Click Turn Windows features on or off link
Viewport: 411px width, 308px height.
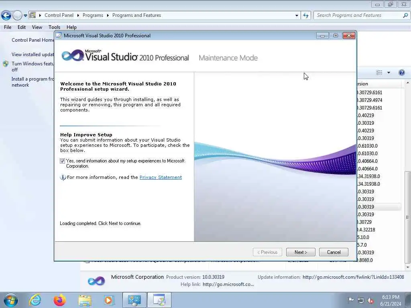pos(33,67)
